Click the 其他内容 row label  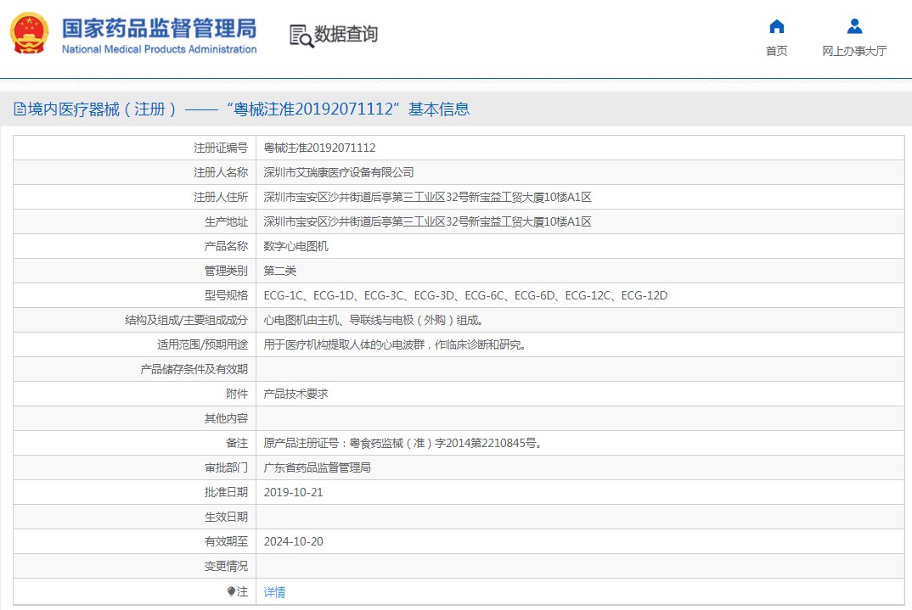(x=226, y=418)
